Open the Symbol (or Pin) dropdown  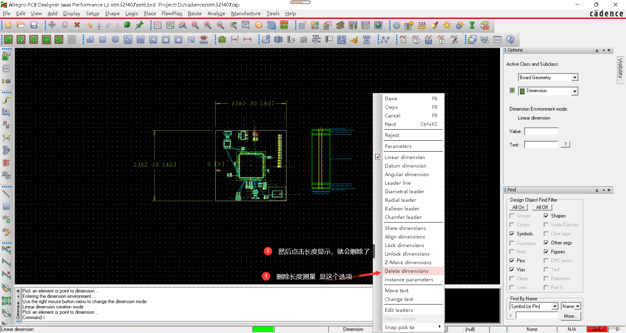click(x=555, y=307)
